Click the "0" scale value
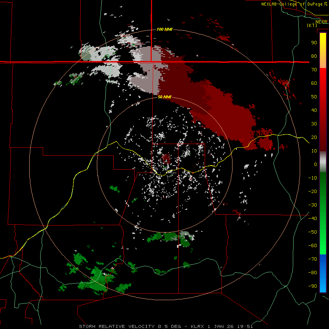This screenshot has height=329, width=329. click(x=315, y=164)
